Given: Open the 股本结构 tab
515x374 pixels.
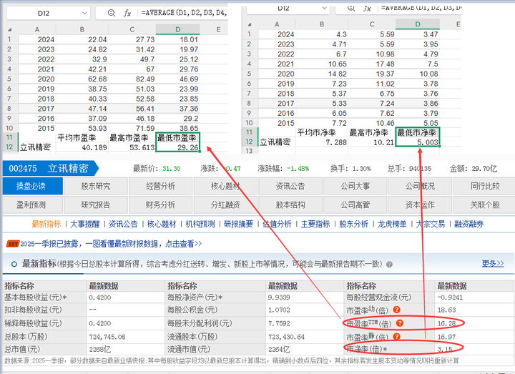Looking at the screenshot, I should click(x=290, y=205).
